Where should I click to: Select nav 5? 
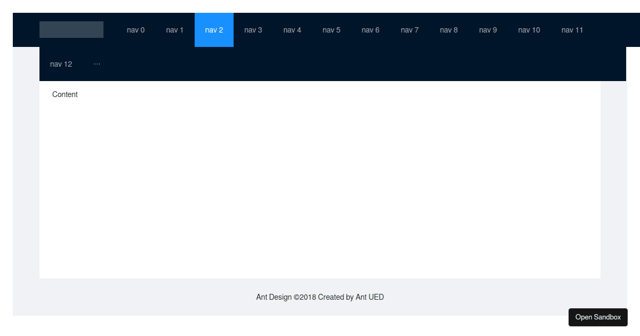[x=331, y=30]
